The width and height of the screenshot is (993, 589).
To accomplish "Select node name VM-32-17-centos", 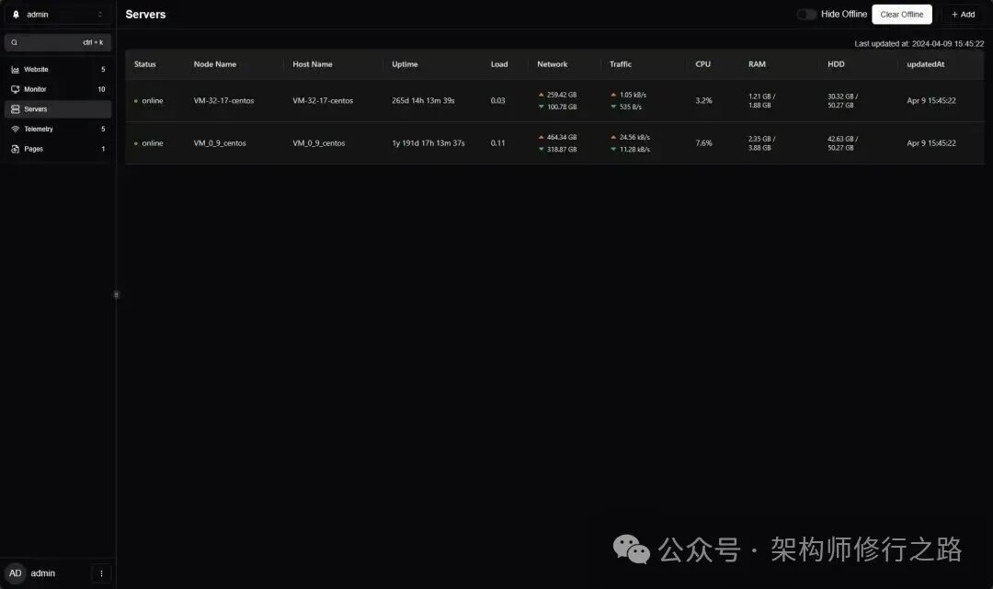I will 223,100.
